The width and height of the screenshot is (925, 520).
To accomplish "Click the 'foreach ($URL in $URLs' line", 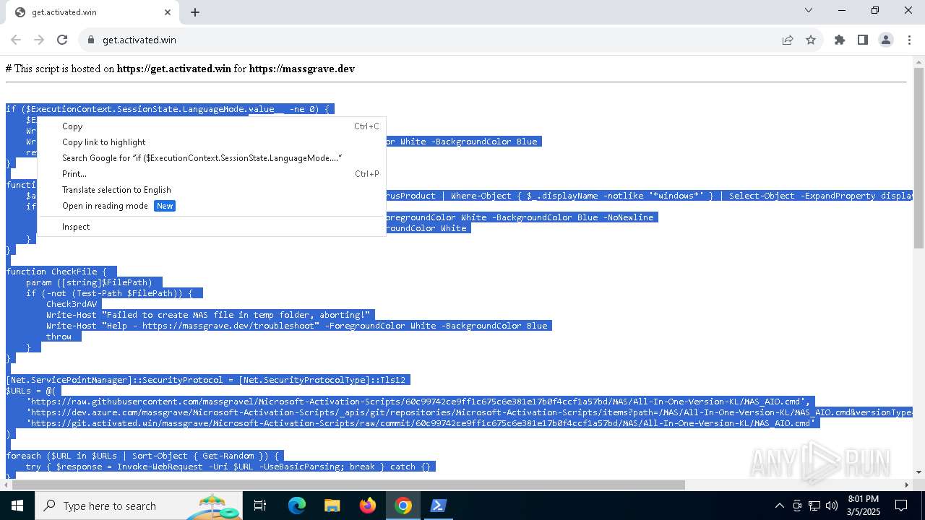I will [142, 456].
